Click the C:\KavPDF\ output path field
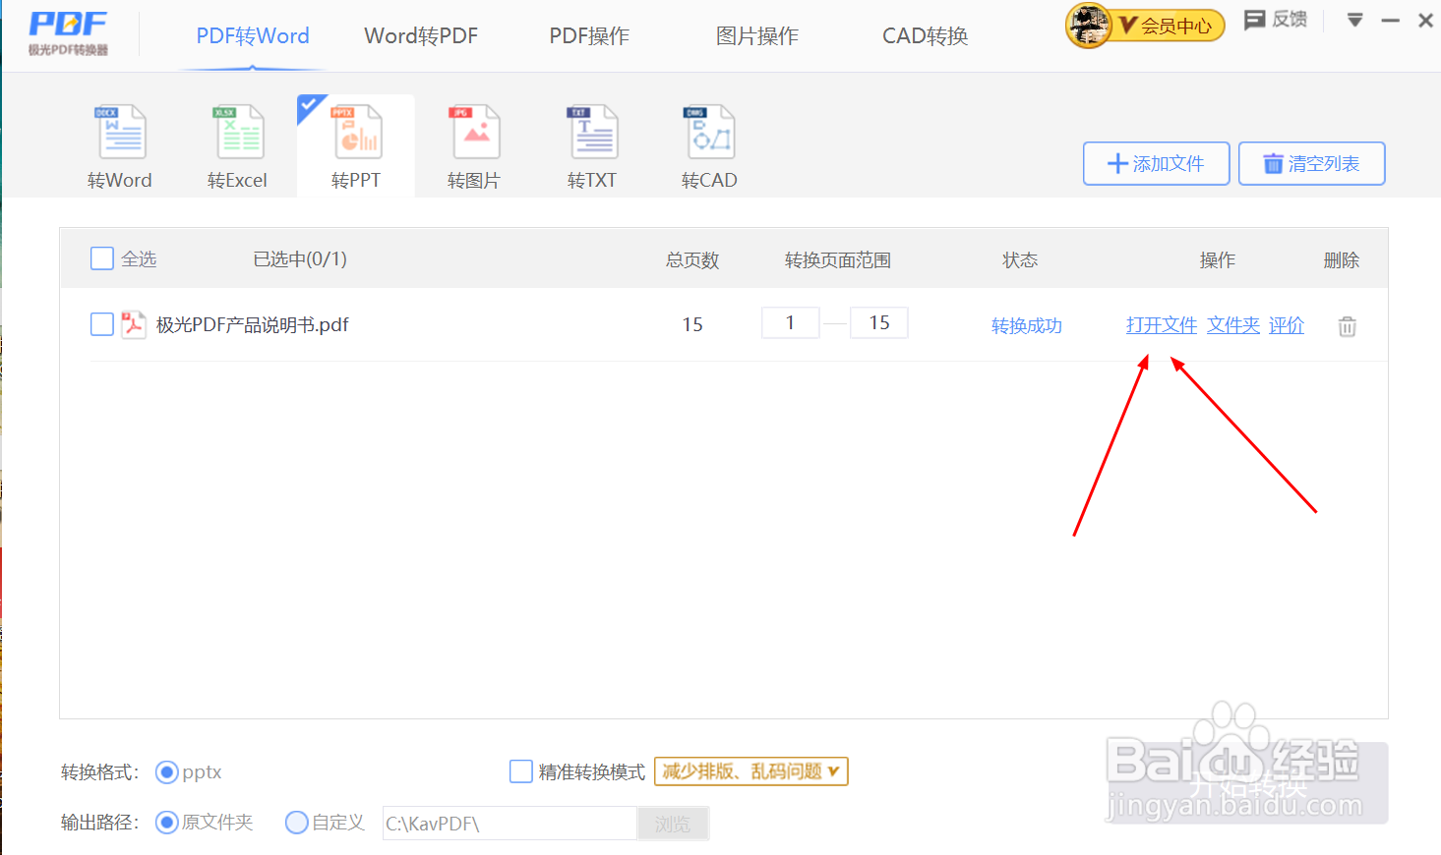The width and height of the screenshot is (1441, 855). click(x=510, y=824)
